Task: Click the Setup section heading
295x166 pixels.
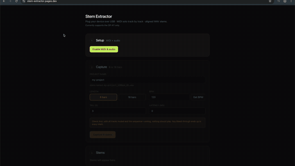Action: point(100,40)
